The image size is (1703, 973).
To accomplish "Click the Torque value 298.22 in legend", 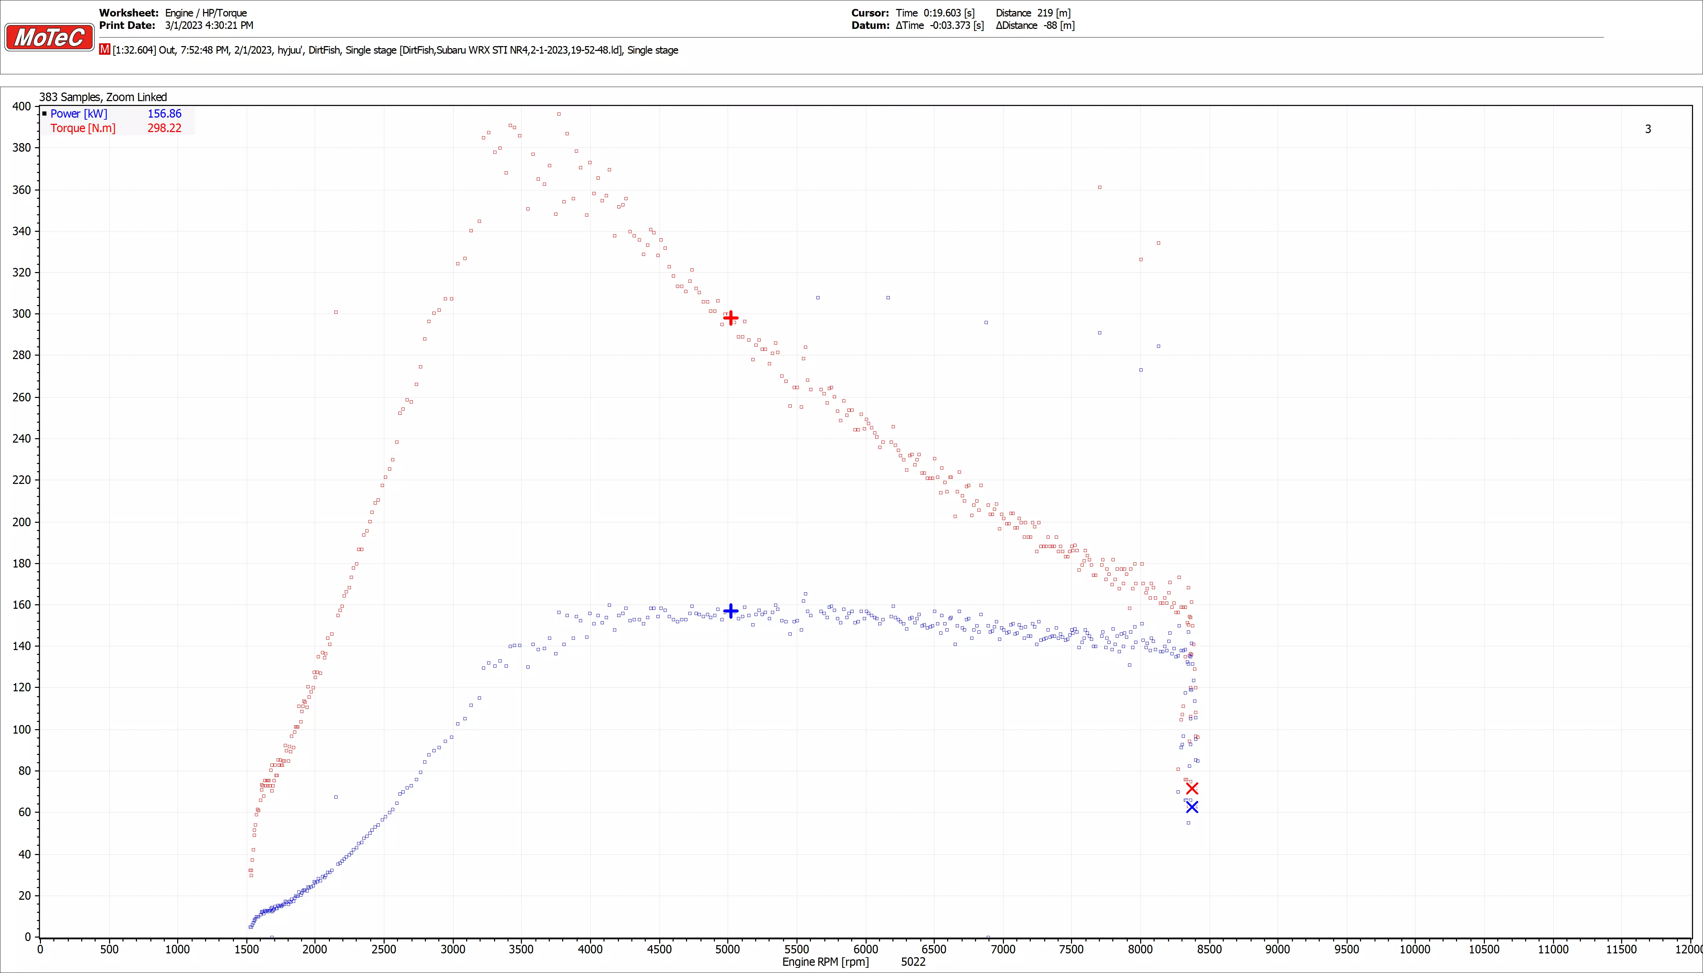I will pos(164,128).
